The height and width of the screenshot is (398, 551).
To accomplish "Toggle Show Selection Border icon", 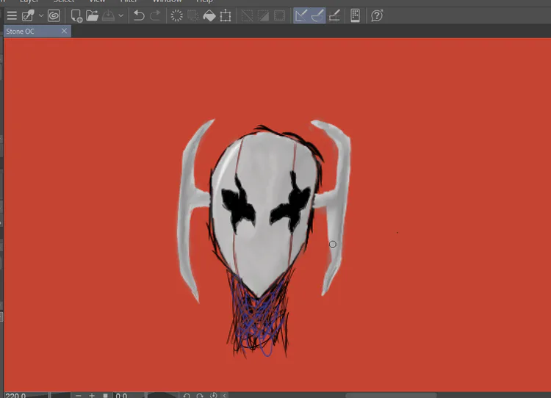I will click(279, 15).
